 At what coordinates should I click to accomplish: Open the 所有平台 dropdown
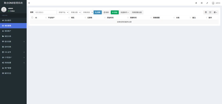pyautogui.click(x=63, y=12)
